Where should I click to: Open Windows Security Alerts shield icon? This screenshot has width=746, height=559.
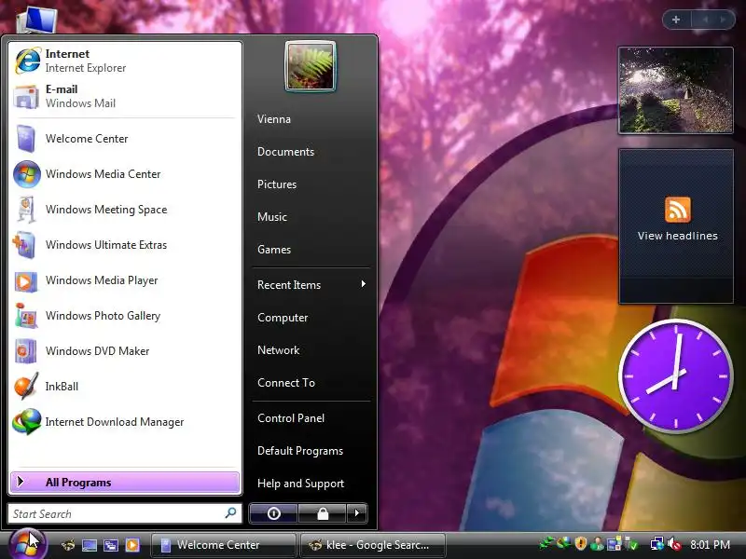pyautogui.click(x=580, y=543)
